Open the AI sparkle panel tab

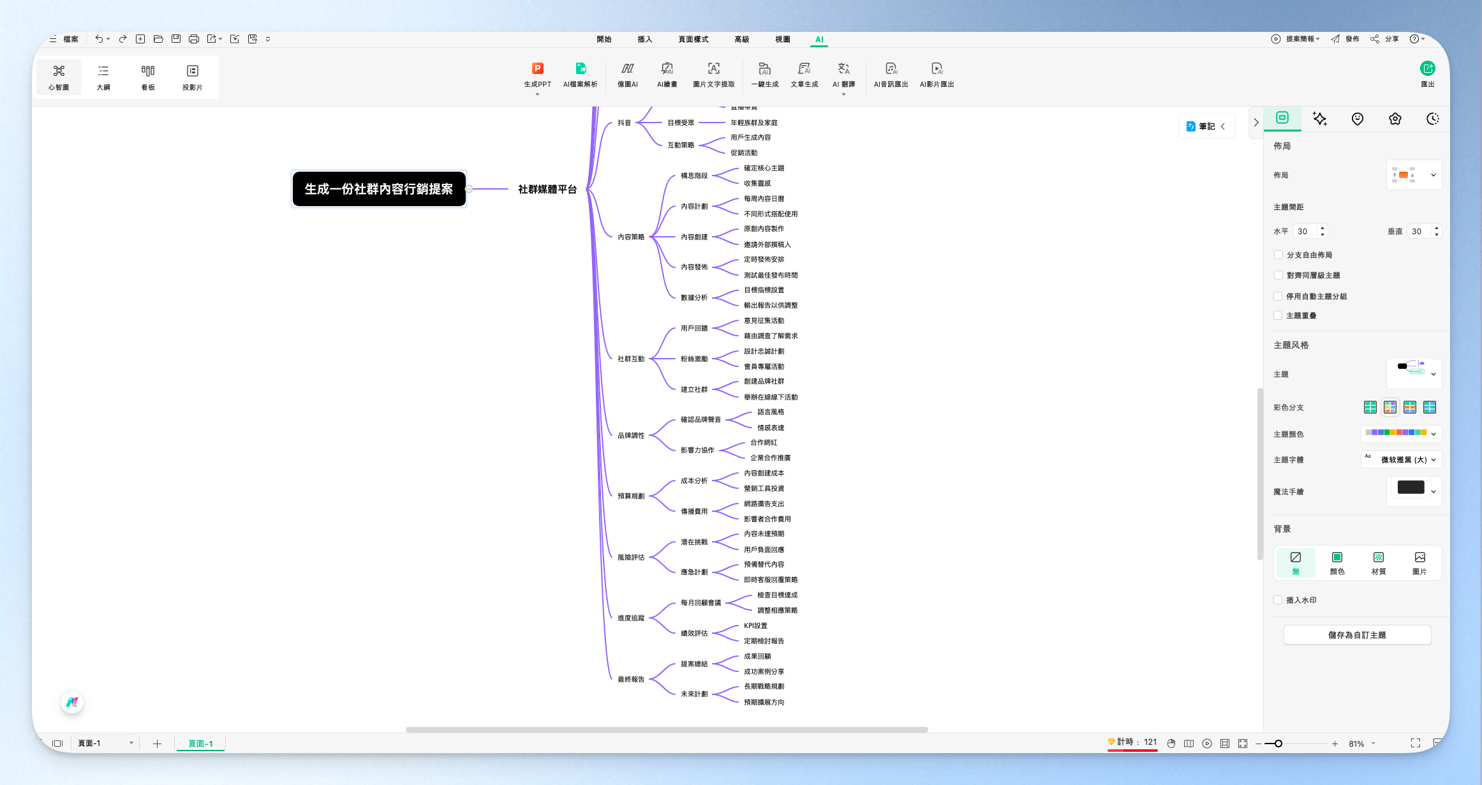pyautogui.click(x=1319, y=119)
